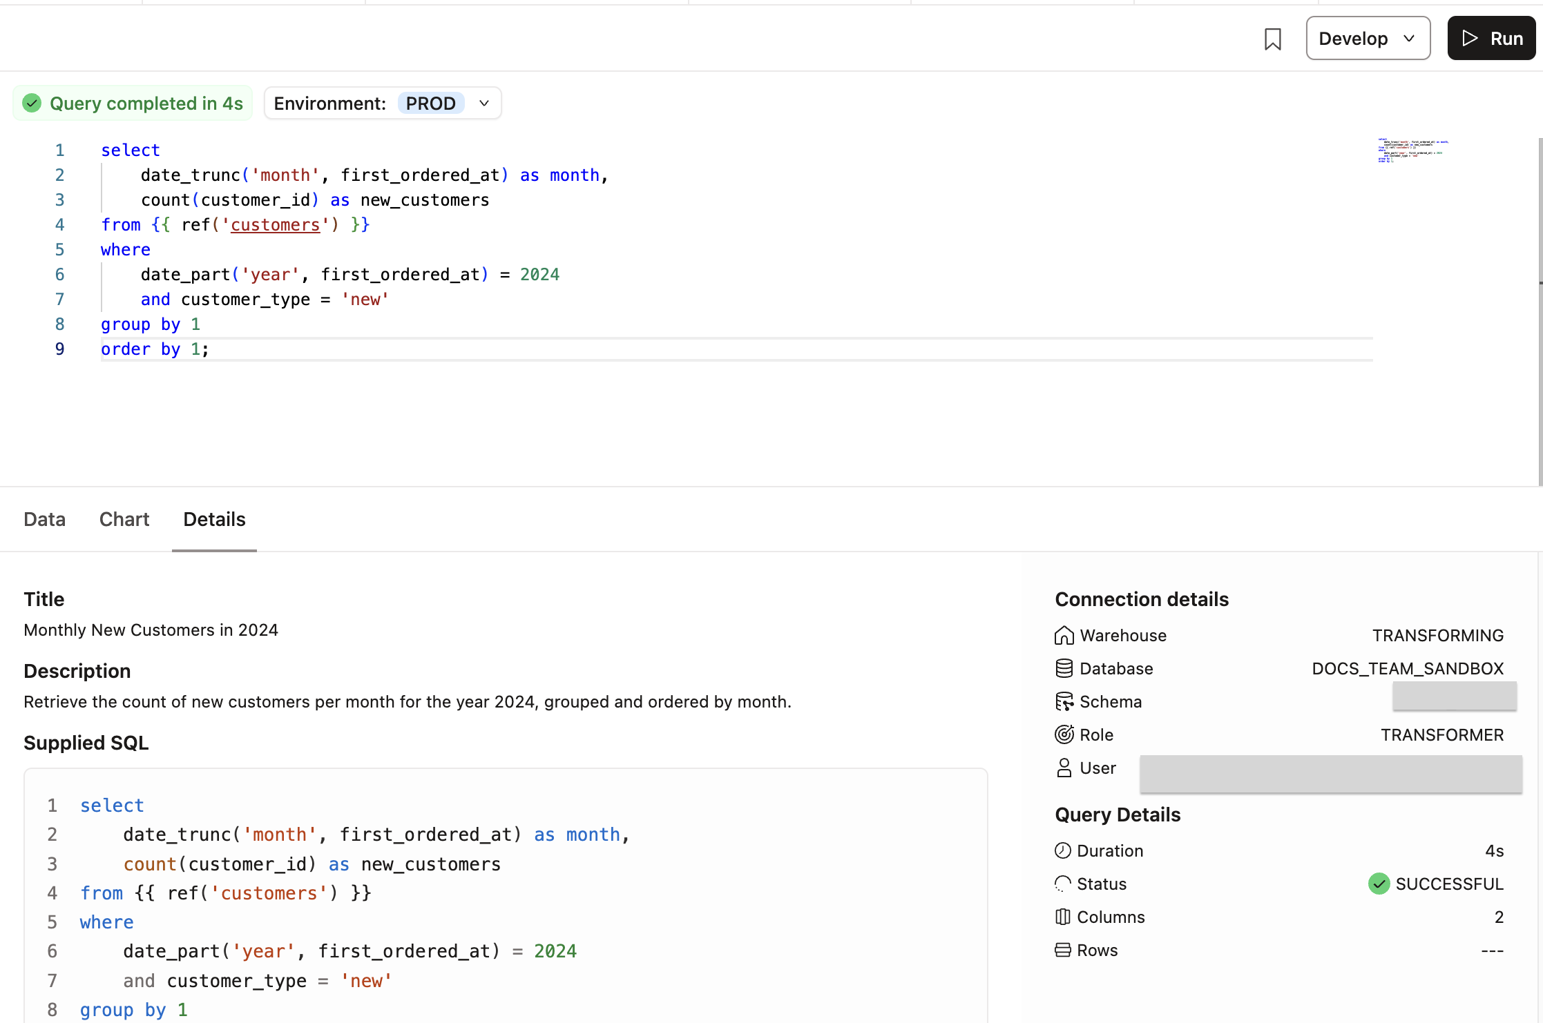1543x1023 pixels.
Task: Click the Duration clock icon
Action: 1062,850
